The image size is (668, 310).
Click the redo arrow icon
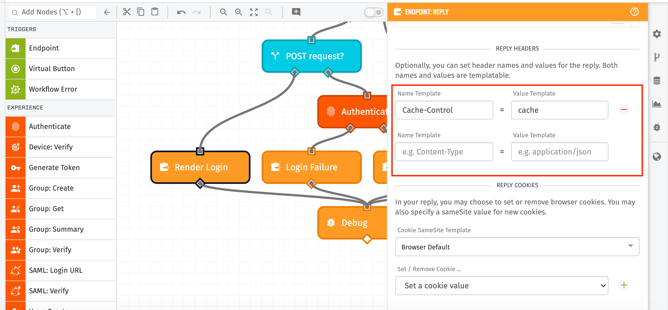tap(197, 12)
